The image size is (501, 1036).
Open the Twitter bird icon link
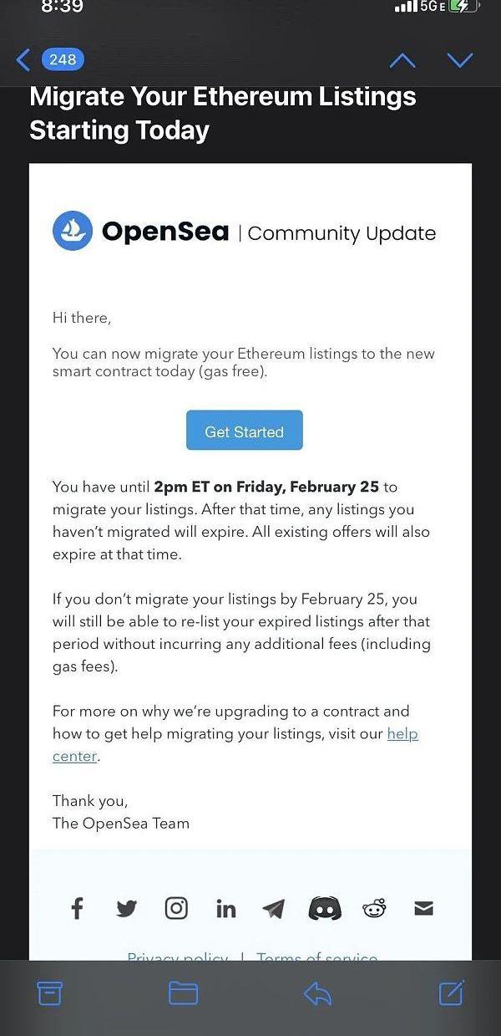(126, 909)
